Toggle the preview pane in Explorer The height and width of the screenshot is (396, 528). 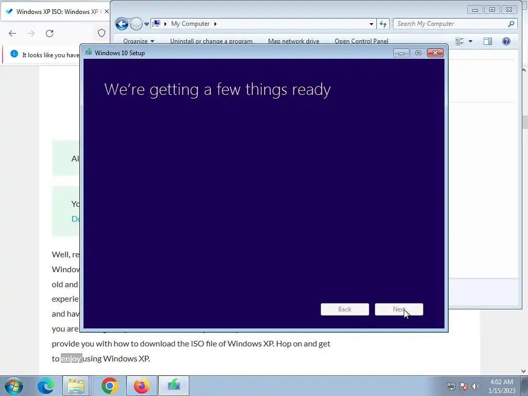click(488, 41)
